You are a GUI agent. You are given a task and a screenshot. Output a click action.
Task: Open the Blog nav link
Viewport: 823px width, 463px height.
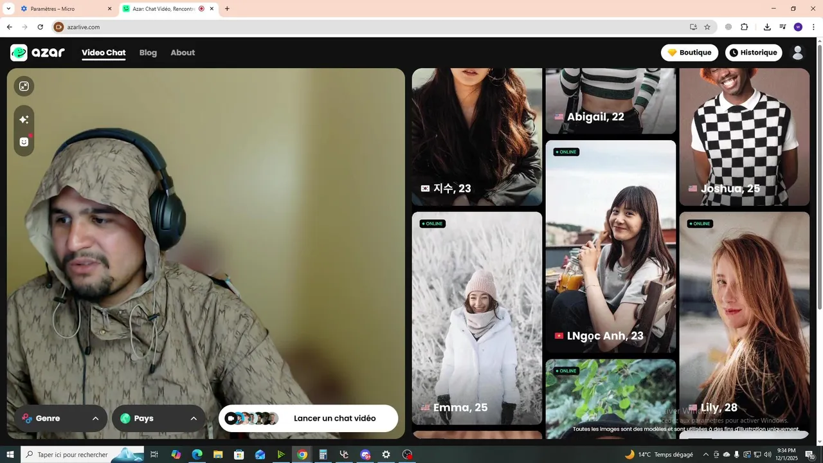[148, 53]
